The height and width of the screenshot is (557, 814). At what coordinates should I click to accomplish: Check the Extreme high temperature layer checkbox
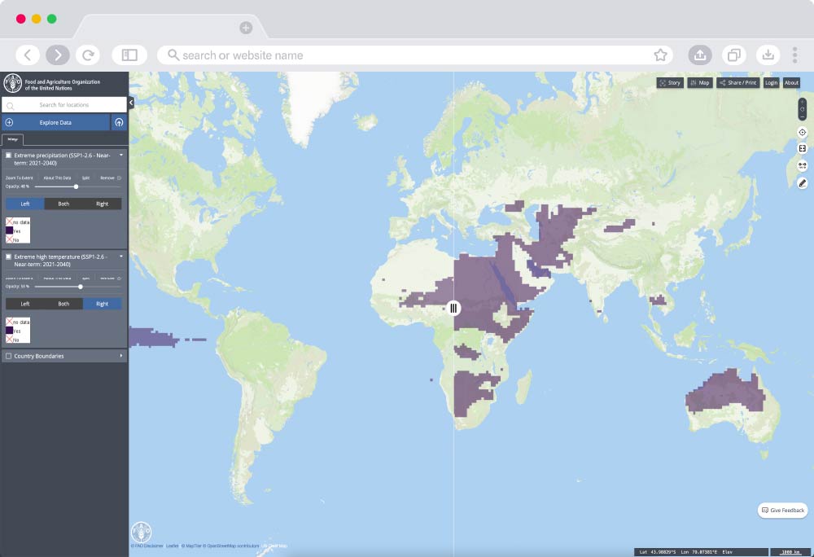coord(8,258)
